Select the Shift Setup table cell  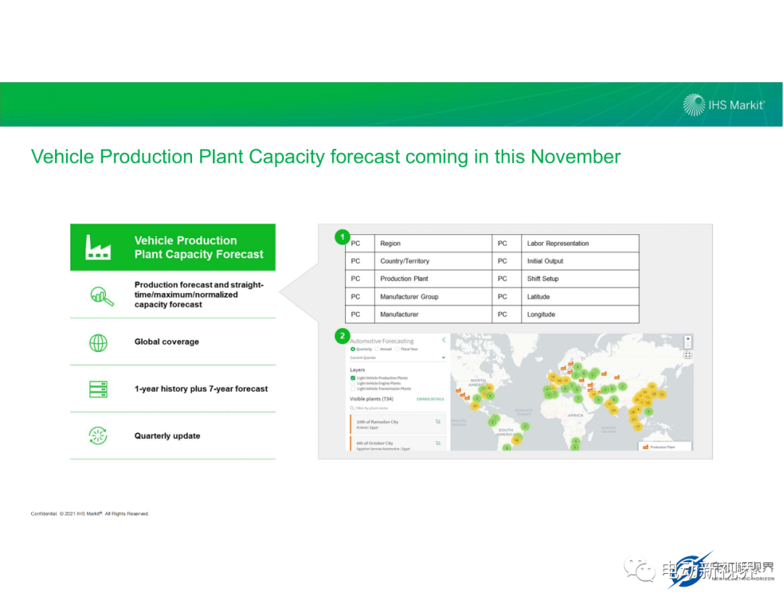pos(580,279)
